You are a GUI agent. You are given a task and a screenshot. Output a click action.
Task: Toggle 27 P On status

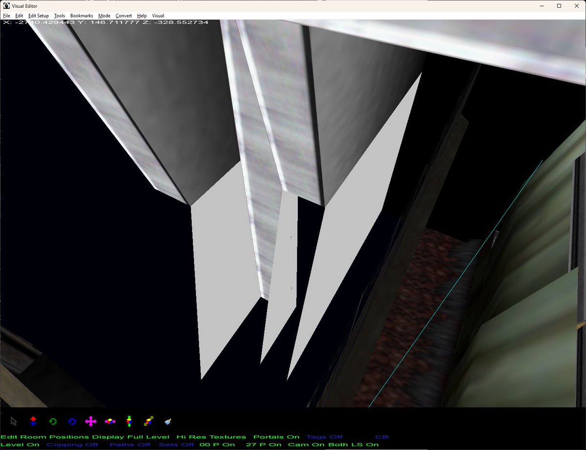coord(264,445)
